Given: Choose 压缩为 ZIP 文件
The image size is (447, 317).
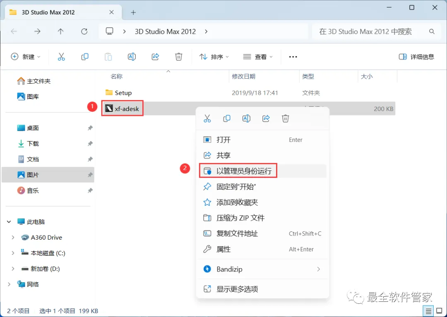Looking at the screenshot, I should point(262,218).
